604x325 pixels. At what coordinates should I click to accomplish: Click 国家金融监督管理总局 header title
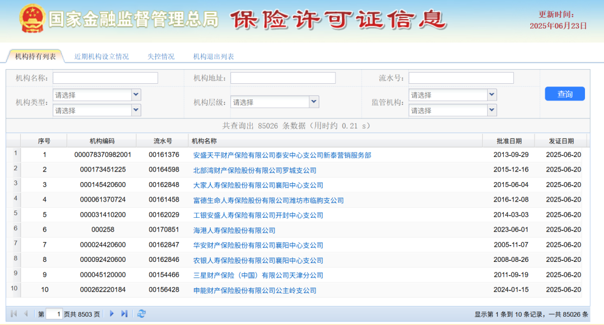point(133,19)
